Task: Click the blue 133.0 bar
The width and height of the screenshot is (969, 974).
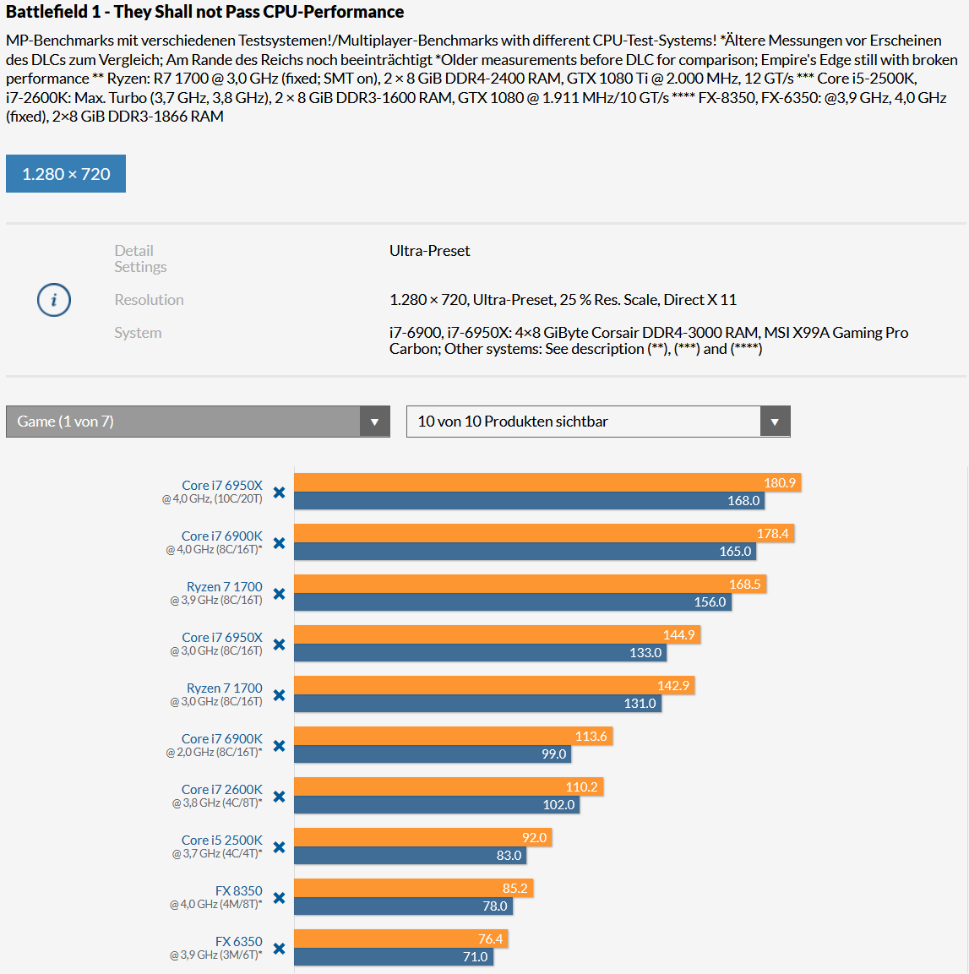Action: (x=480, y=653)
